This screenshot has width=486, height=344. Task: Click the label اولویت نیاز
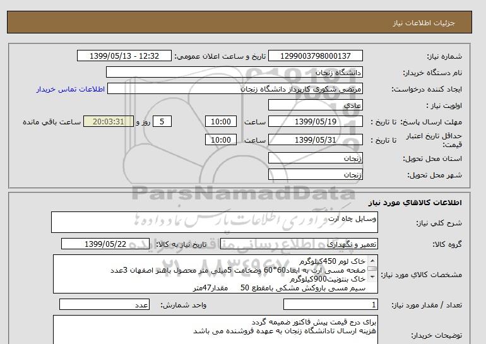[444, 105]
